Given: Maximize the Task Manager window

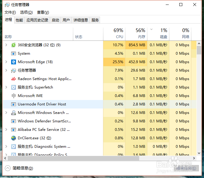Looking at the screenshot, I should 181,5.
